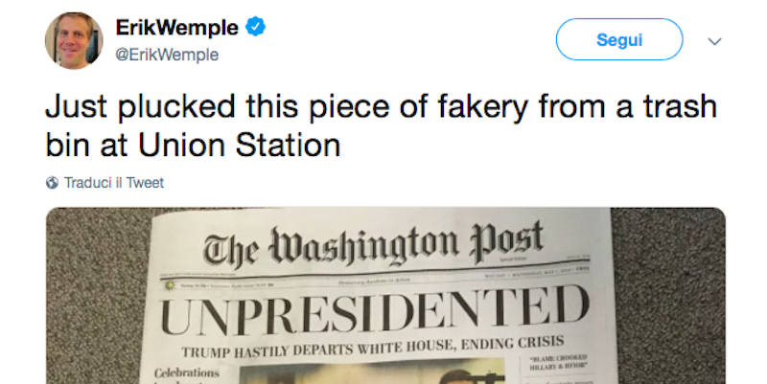Open the attached newspaper photo
This screenshot has width=767, height=384.
pos(385,295)
